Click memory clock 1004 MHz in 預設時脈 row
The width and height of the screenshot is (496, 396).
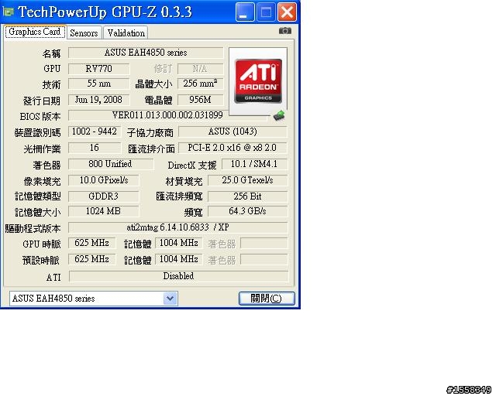point(179,259)
